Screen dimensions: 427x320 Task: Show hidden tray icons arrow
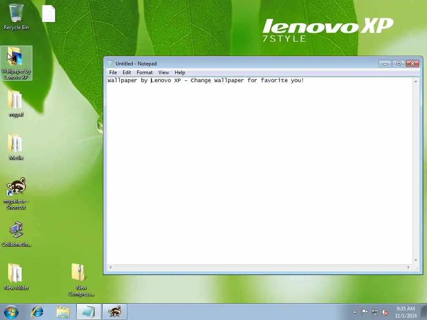(x=354, y=312)
